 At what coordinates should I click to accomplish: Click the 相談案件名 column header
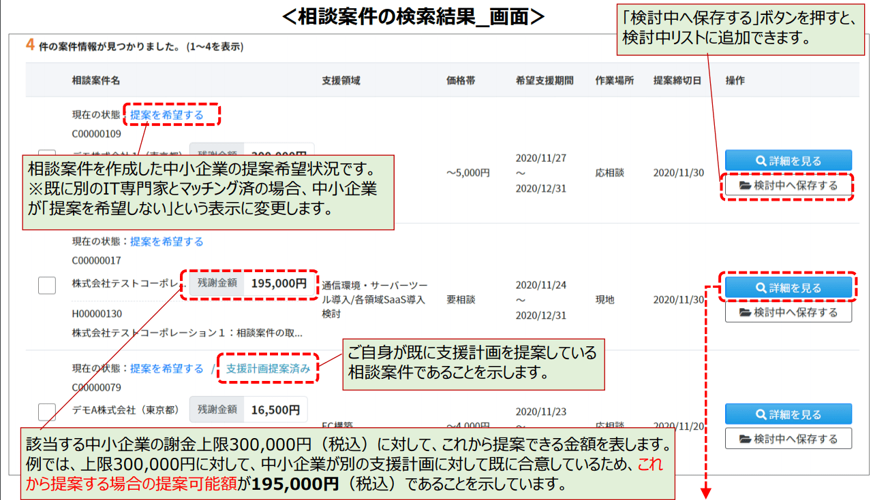96,80
